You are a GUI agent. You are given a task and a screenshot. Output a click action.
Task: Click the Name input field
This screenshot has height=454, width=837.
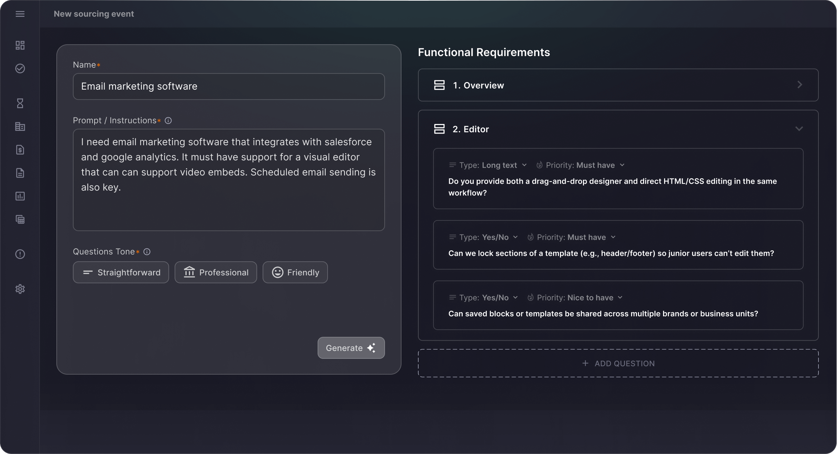click(229, 87)
